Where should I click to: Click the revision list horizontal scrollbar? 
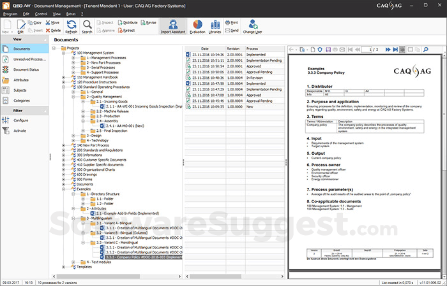click(x=216, y=276)
